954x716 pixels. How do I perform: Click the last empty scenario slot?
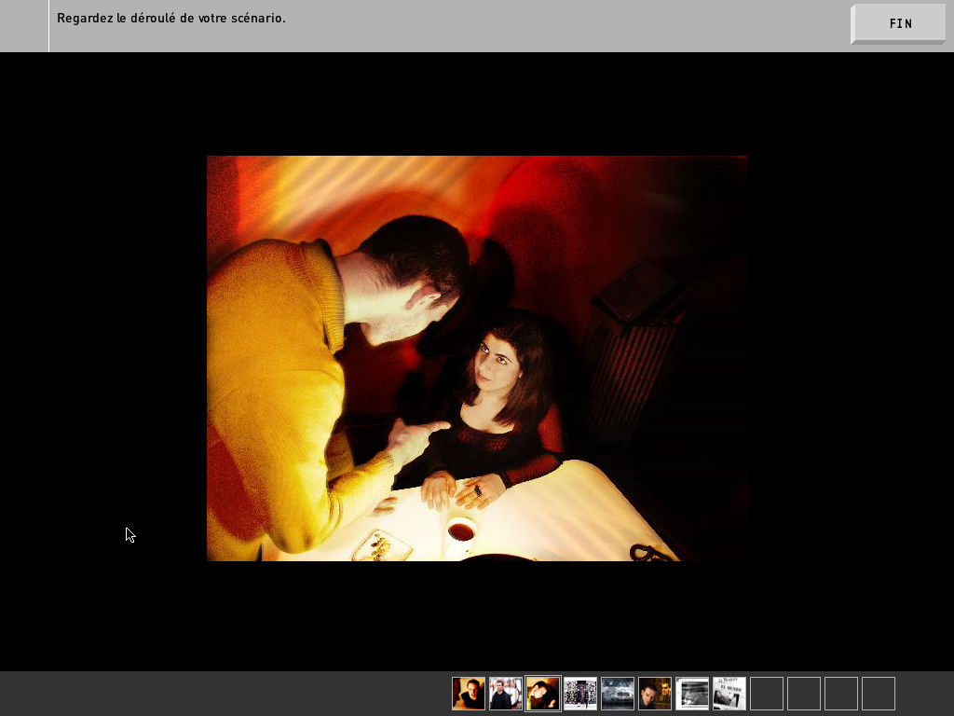[879, 694]
